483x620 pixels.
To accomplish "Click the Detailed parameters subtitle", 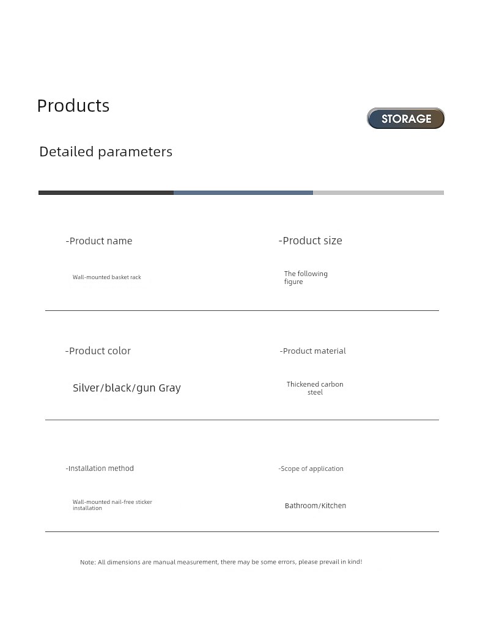I will tap(106, 152).
